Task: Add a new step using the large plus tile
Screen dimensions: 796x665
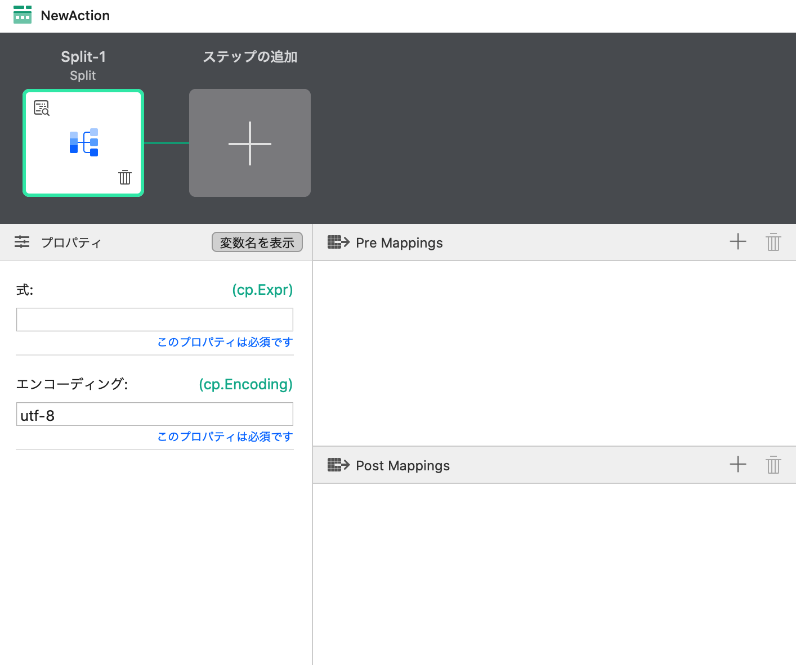Action: click(249, 143)
